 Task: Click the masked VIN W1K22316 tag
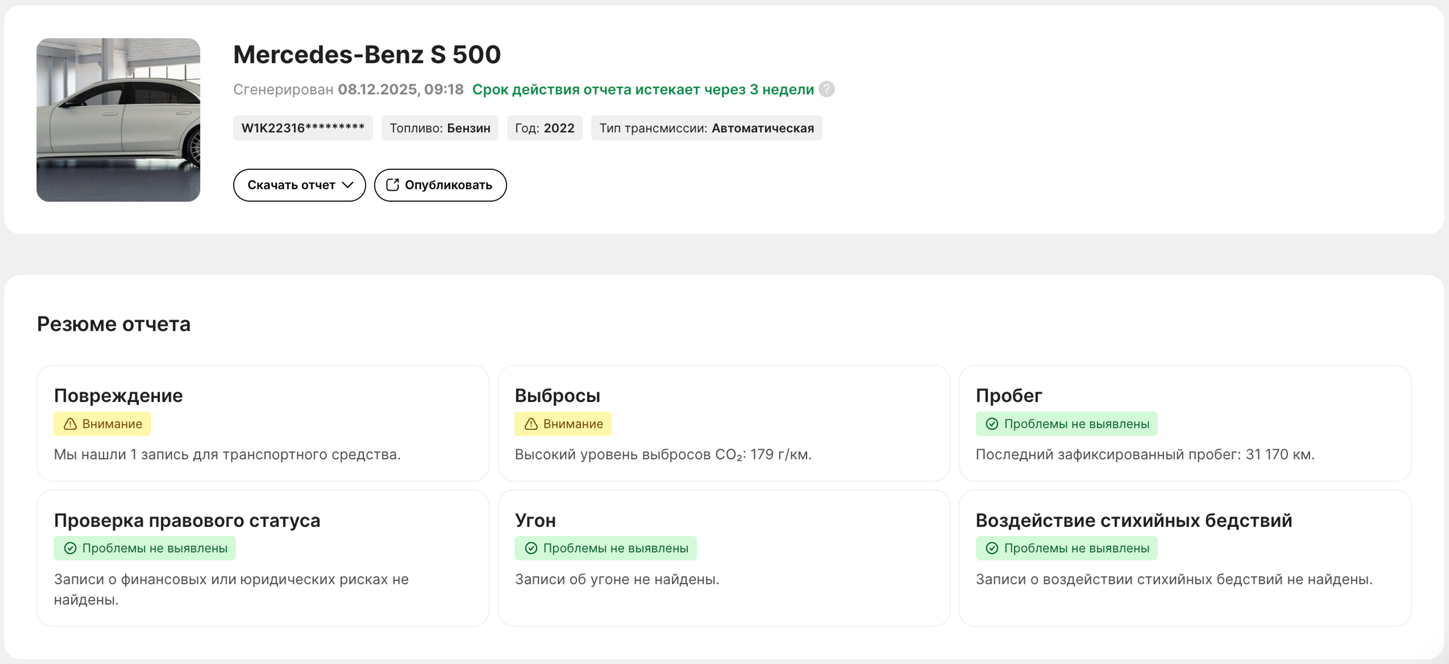pos(303,128)
